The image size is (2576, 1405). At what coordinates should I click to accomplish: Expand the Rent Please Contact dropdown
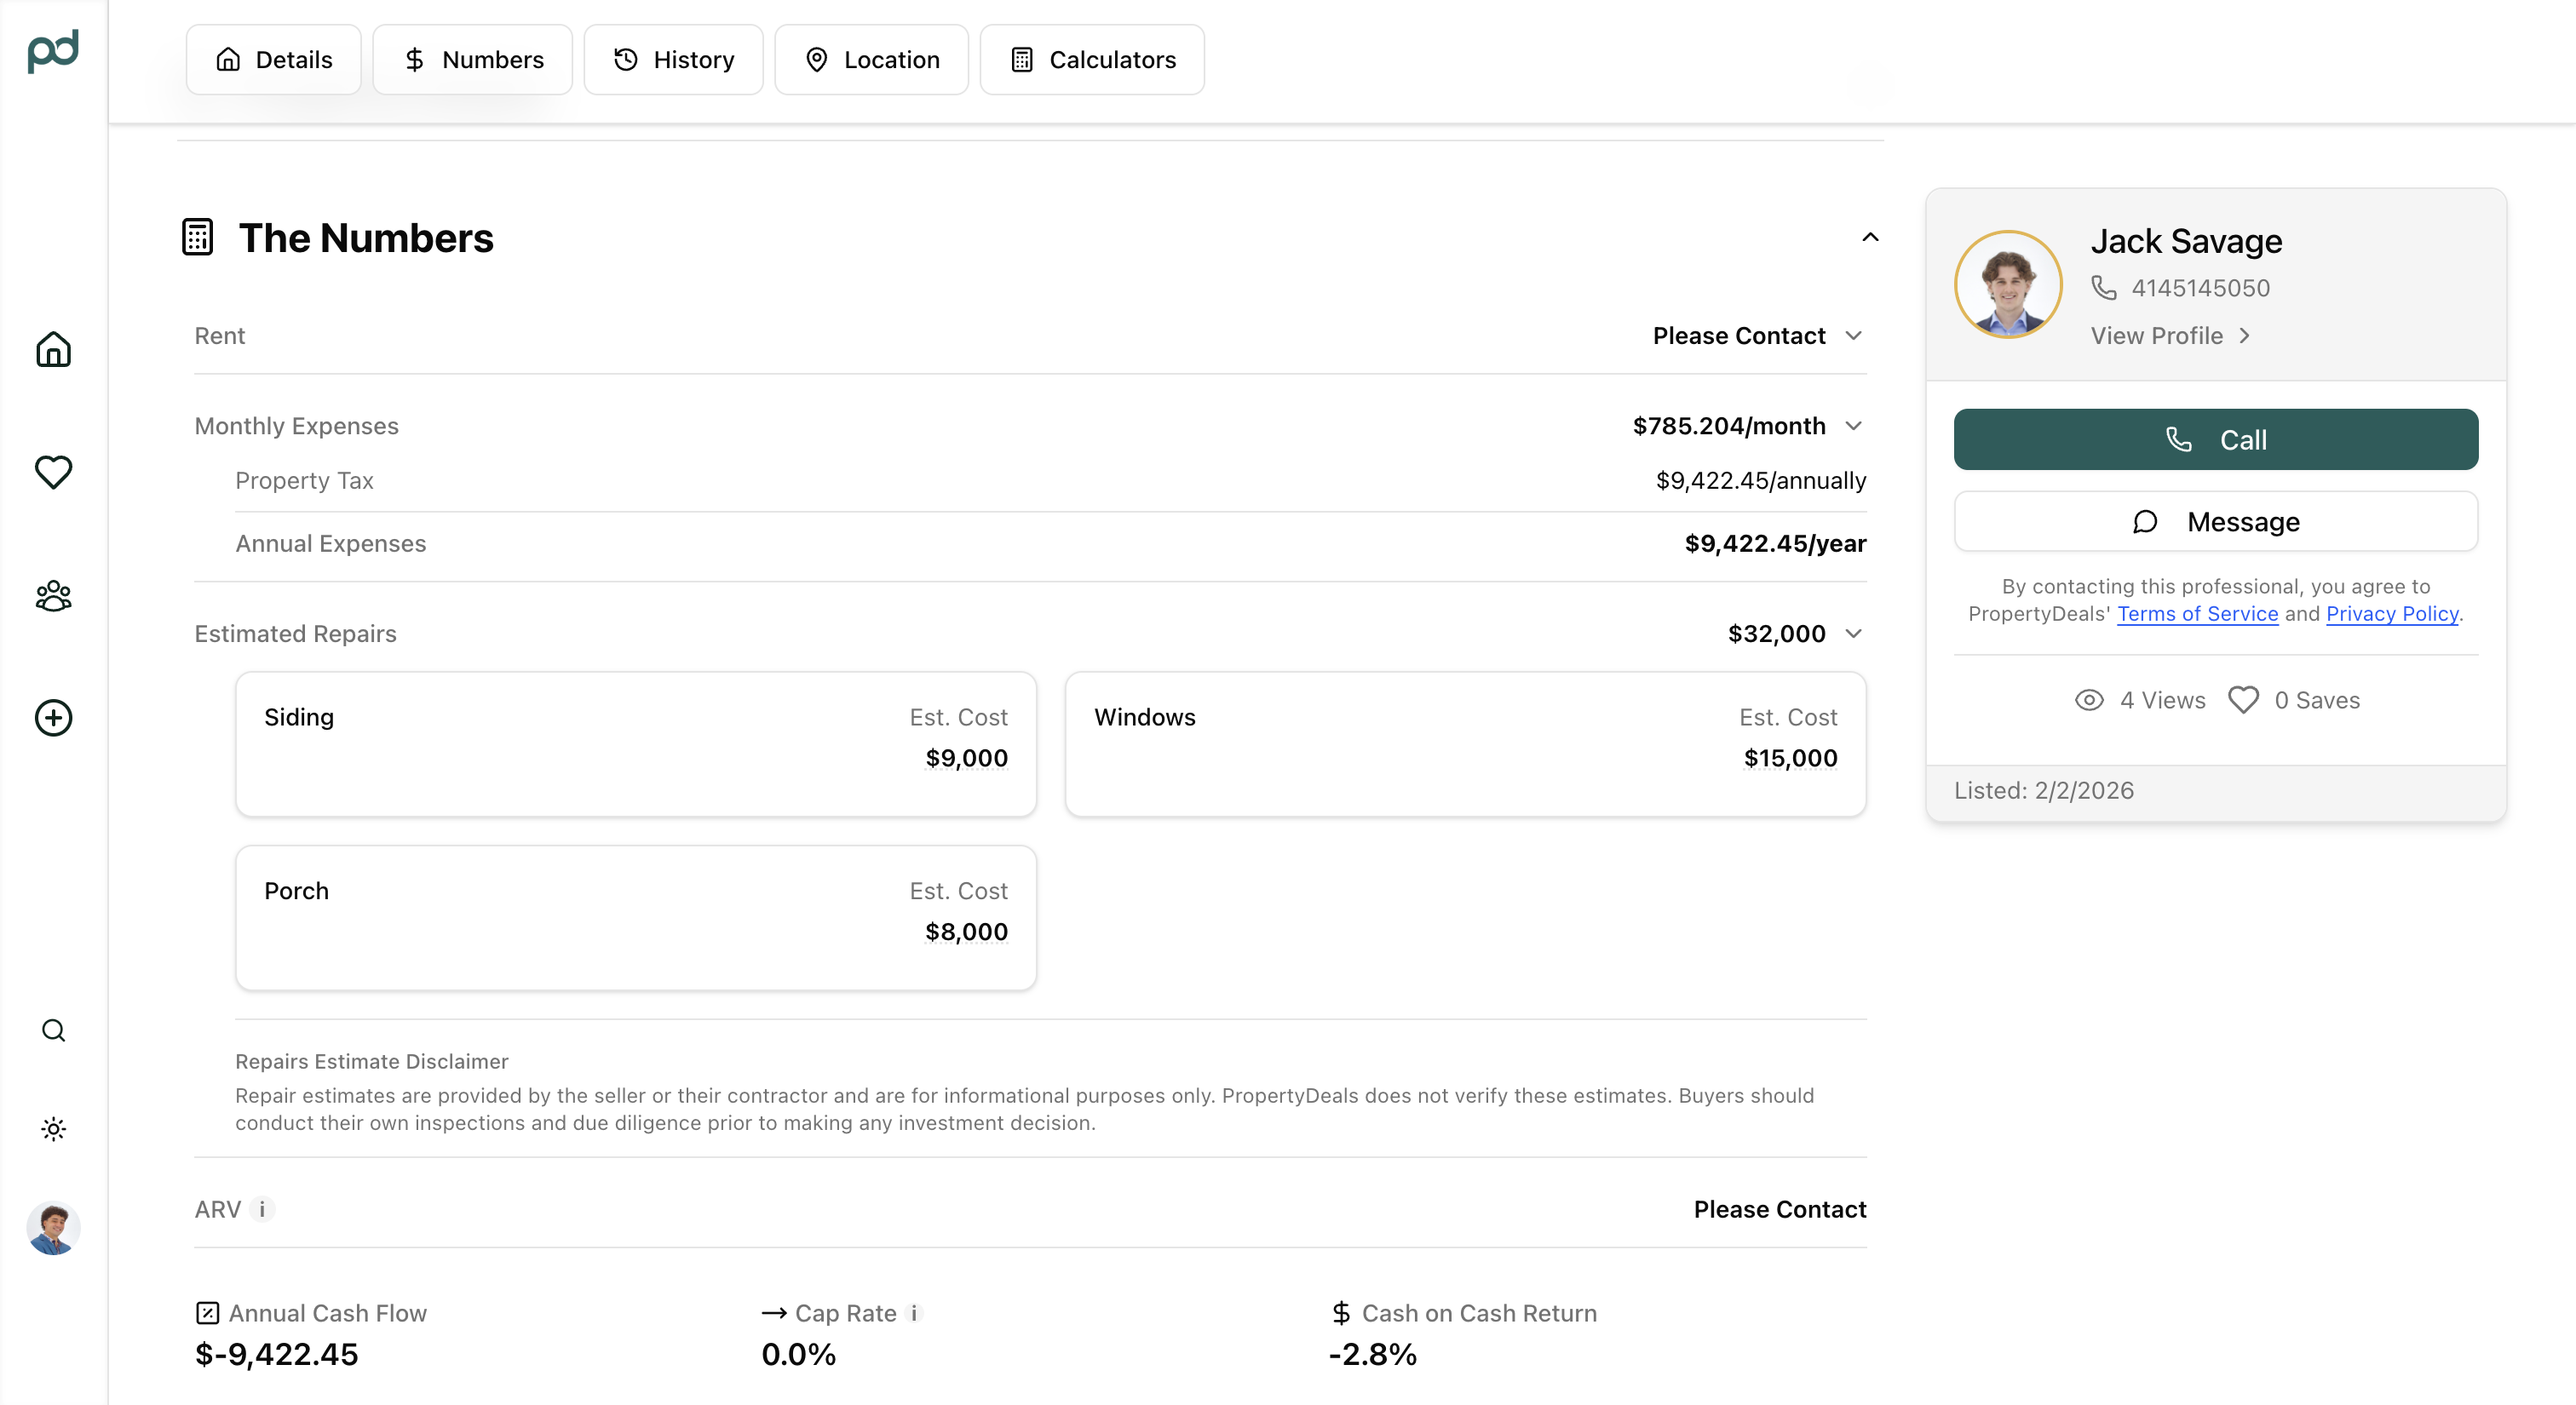tap(1853, 335)
